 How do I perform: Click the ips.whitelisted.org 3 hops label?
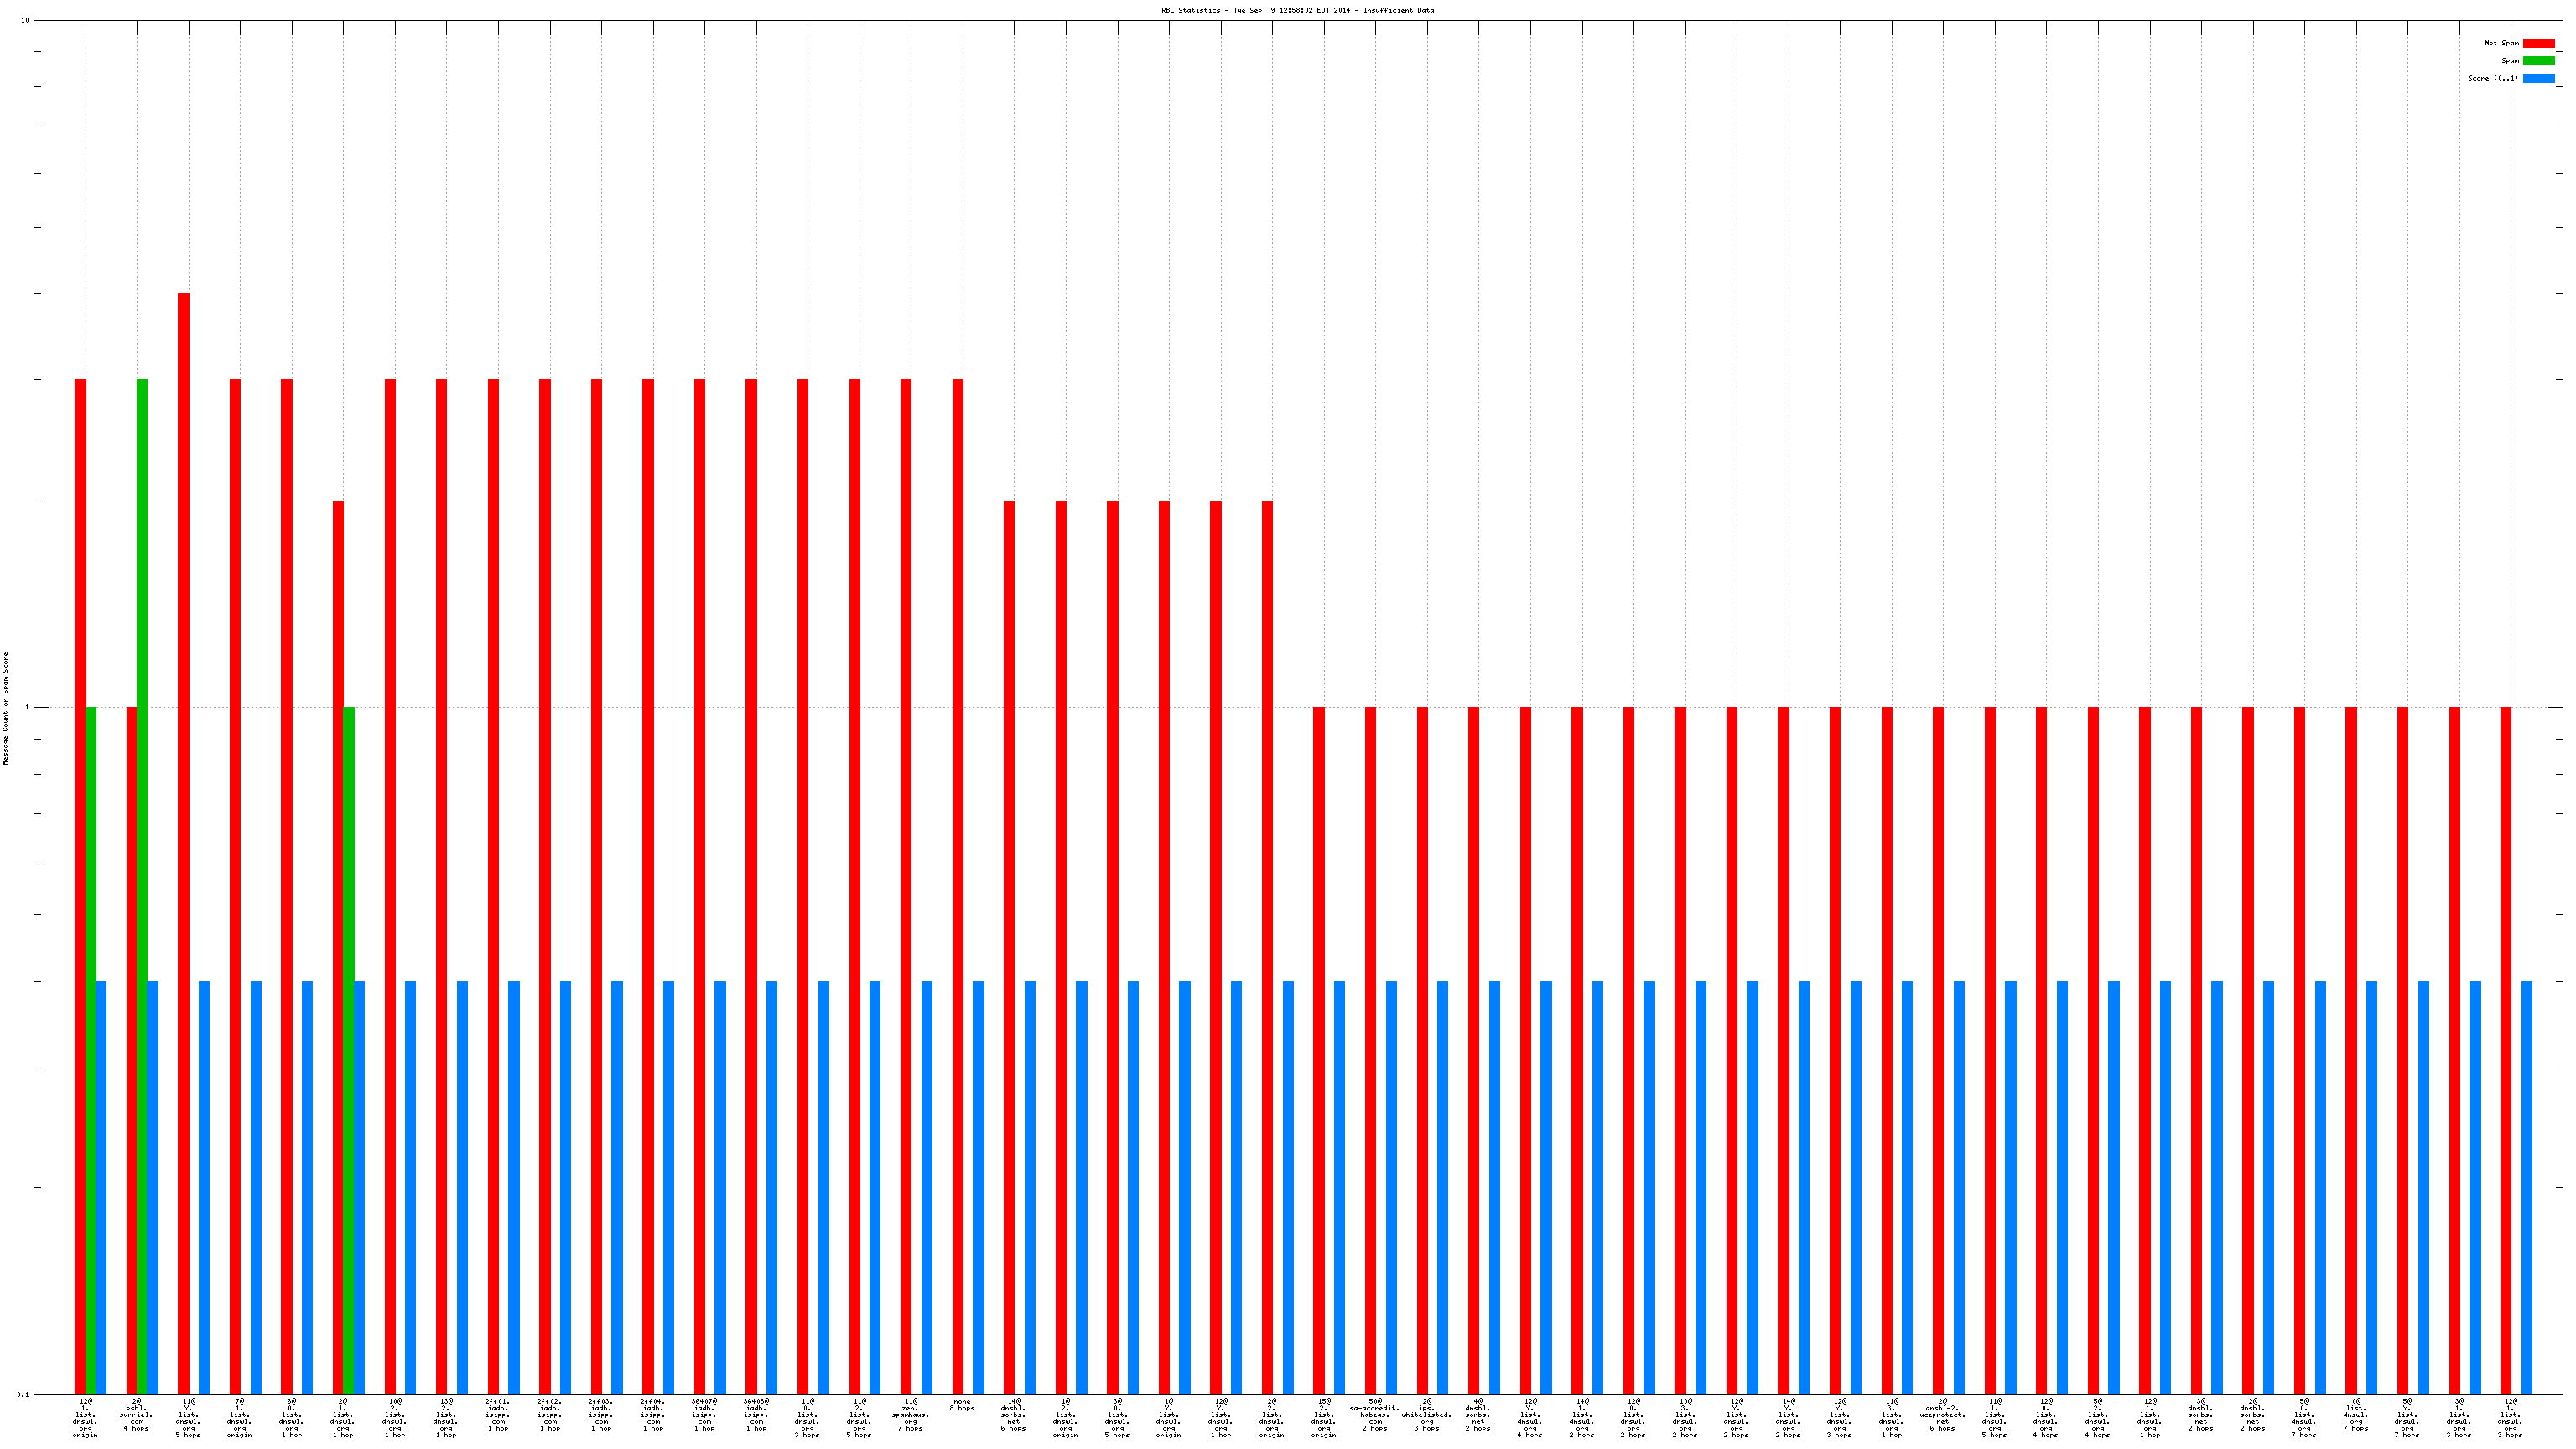(x=1426, y=1415)
